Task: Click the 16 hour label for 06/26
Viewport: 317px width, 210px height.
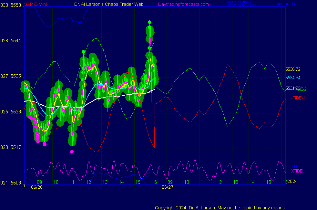Action: tap(154, 182)
